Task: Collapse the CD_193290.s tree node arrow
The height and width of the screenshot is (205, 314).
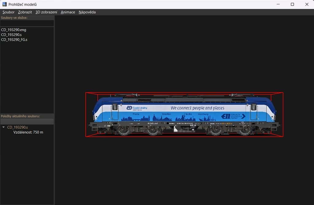Action: click(x=3, y=127)
